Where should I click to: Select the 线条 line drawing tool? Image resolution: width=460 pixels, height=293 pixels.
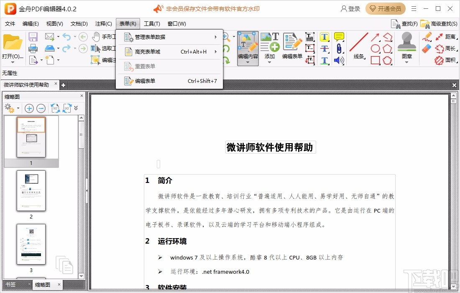click(358, 44)
